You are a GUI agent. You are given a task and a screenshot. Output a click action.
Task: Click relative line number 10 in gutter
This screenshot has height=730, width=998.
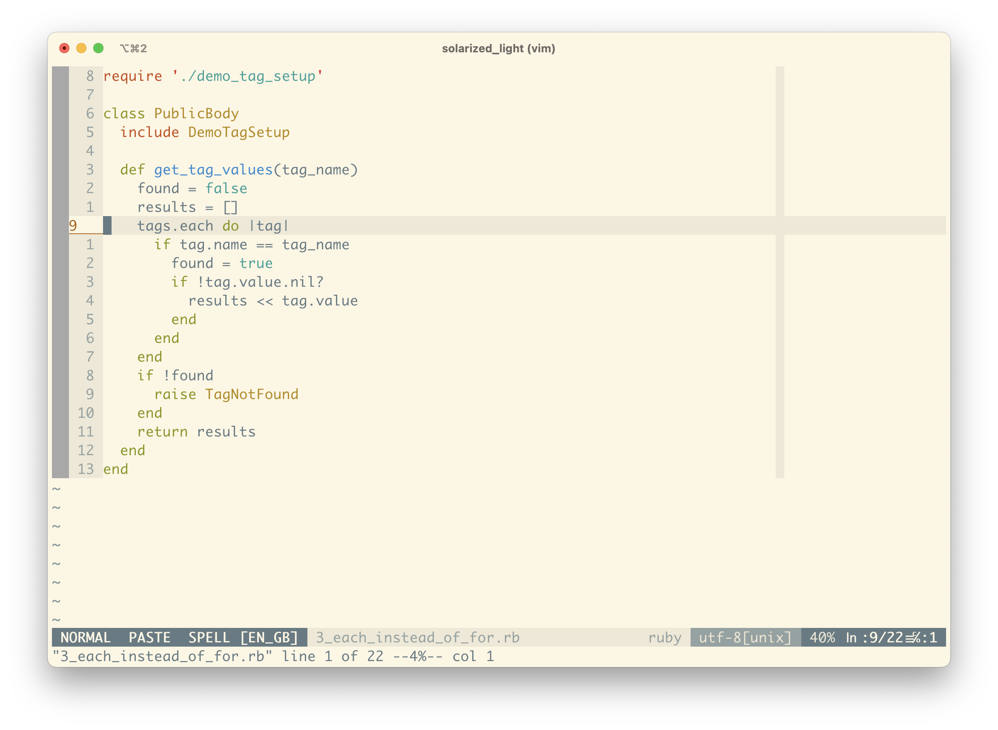[86, 413]
